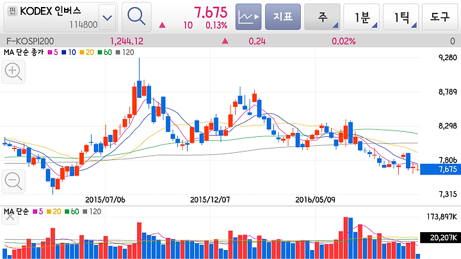Click the 7,315 price axis label
Image resolution: width=461 pixels, height=259 pixels.
(448, 194)
